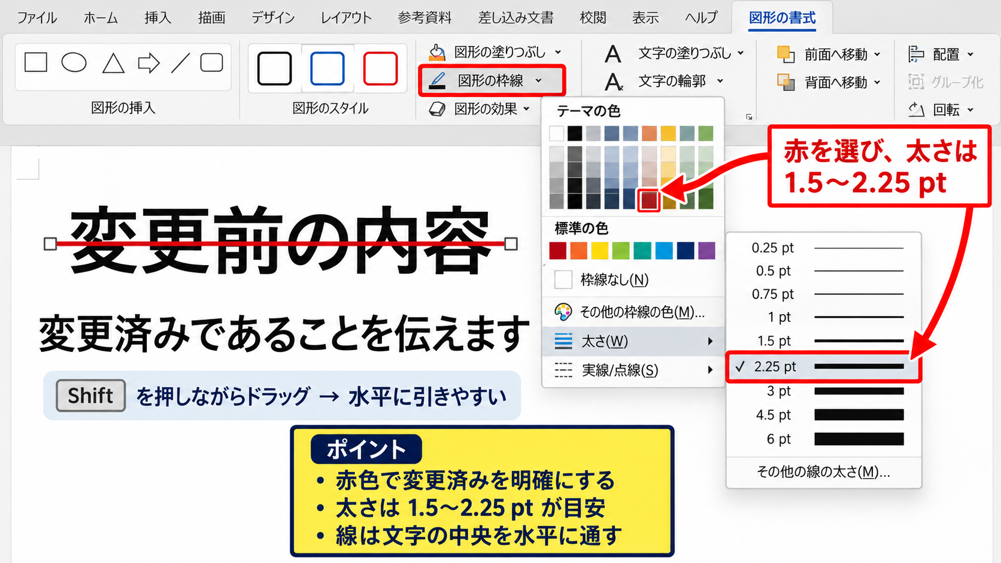Open the ファイル tab
1001x563 pixels.
(x=37, y=18)
